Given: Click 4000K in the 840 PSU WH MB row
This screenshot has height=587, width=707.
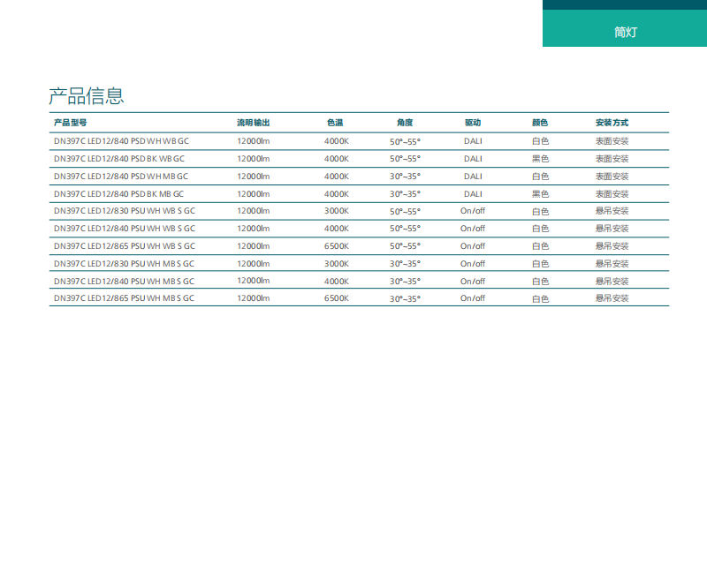Looking at the screenshot, I should pos(337,281).
